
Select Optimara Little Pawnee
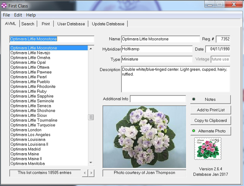[49, 72]
